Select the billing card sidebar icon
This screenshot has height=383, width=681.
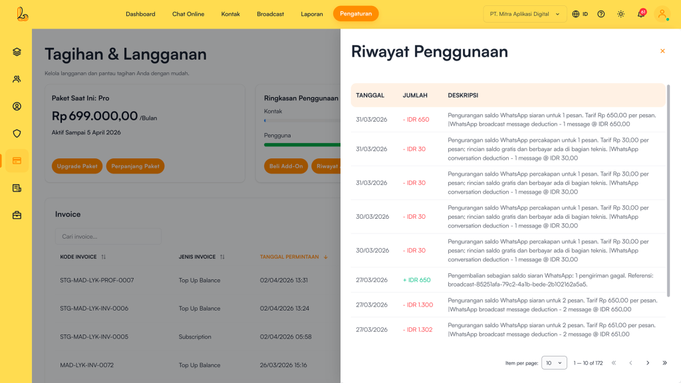pos(17,160)
